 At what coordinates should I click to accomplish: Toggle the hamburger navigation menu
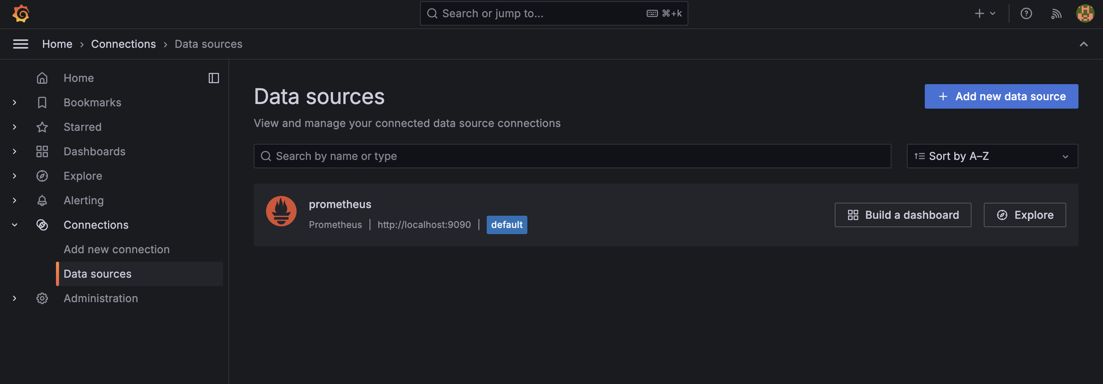tap(21, 44)
